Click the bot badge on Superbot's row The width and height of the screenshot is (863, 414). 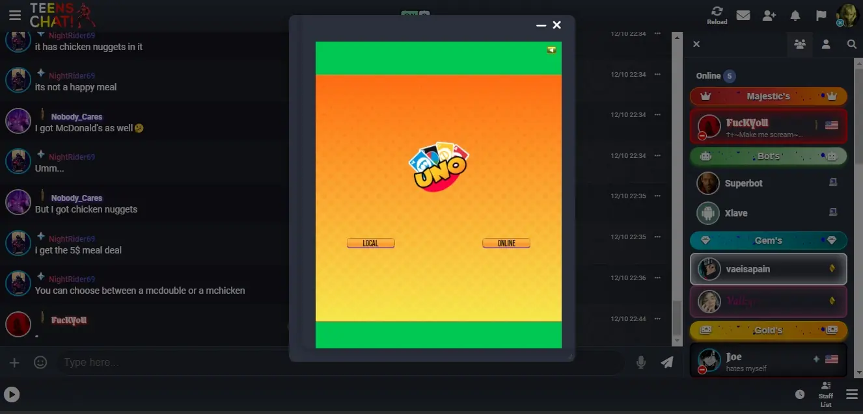(x=832, y=183)
